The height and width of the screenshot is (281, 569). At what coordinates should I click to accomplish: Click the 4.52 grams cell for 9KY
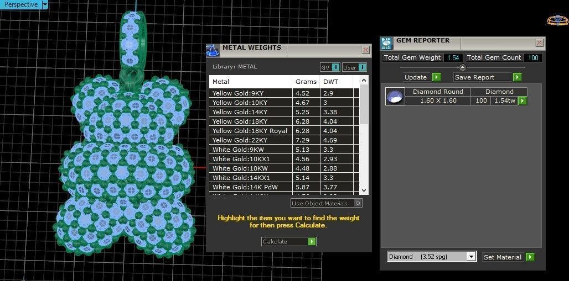(x=306, y=93)
